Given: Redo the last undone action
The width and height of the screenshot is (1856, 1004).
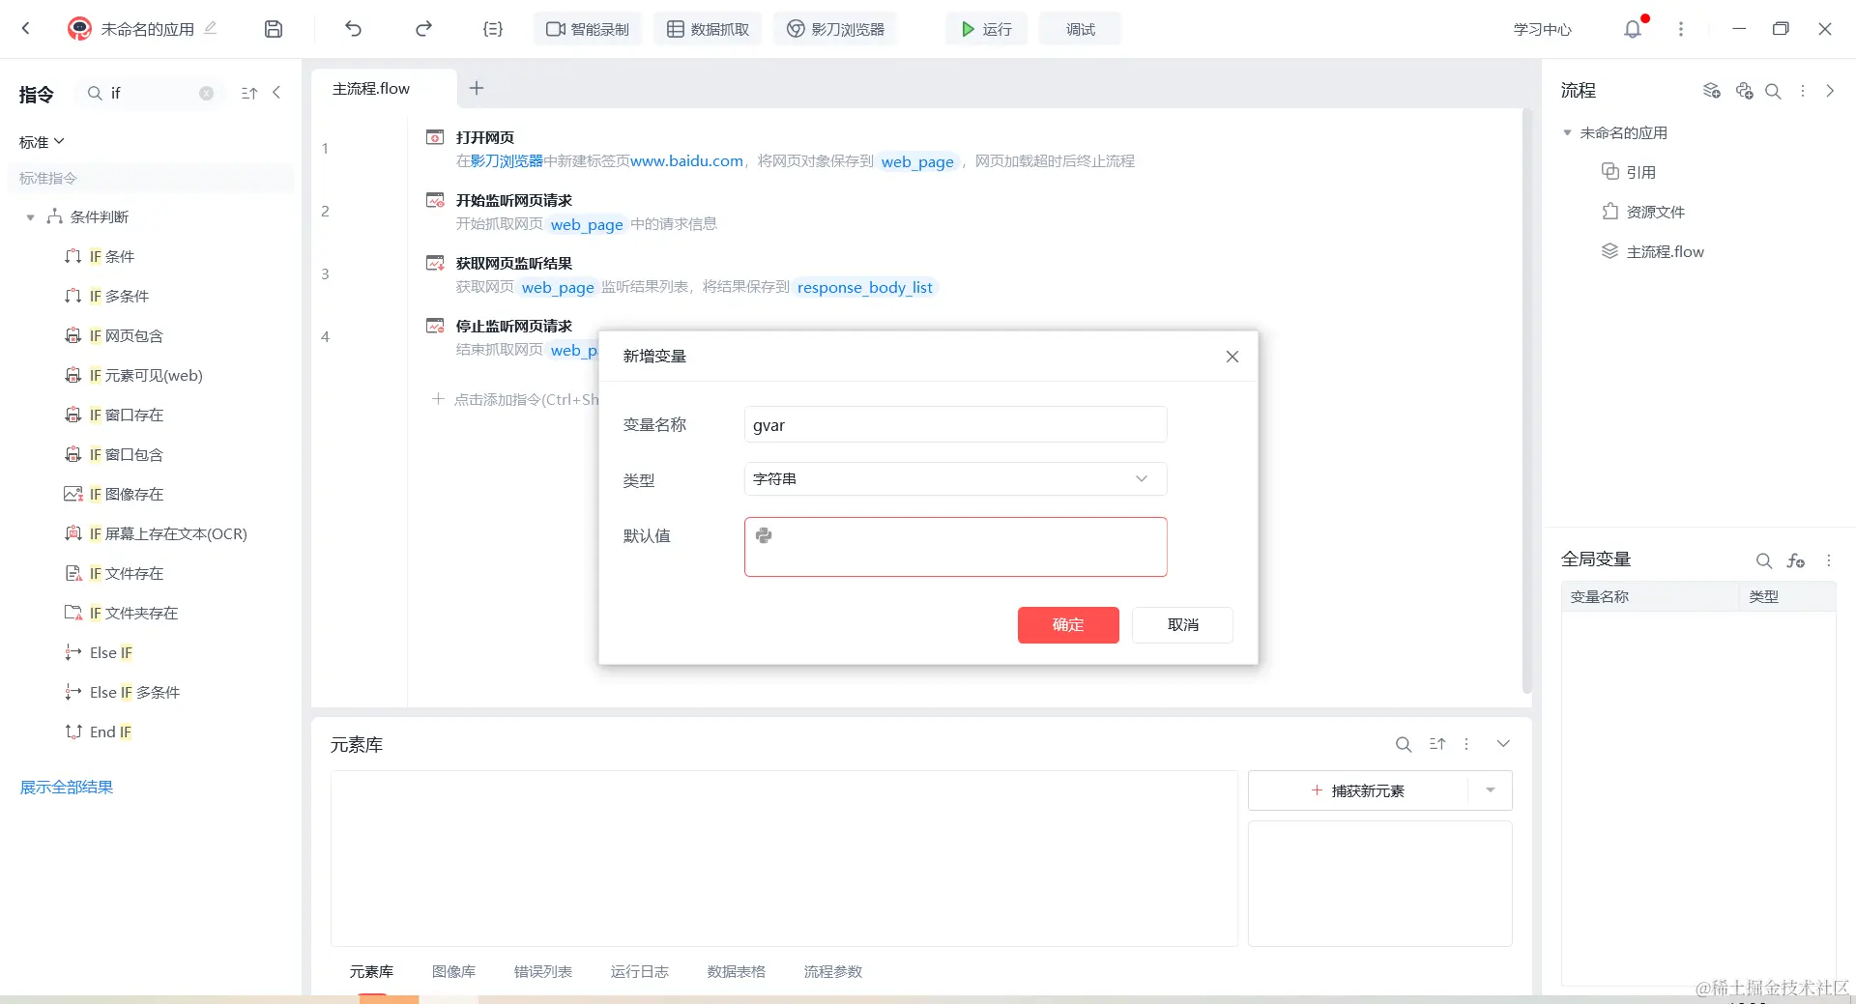Looking at the screenshot, I should [x=423, y=29].
